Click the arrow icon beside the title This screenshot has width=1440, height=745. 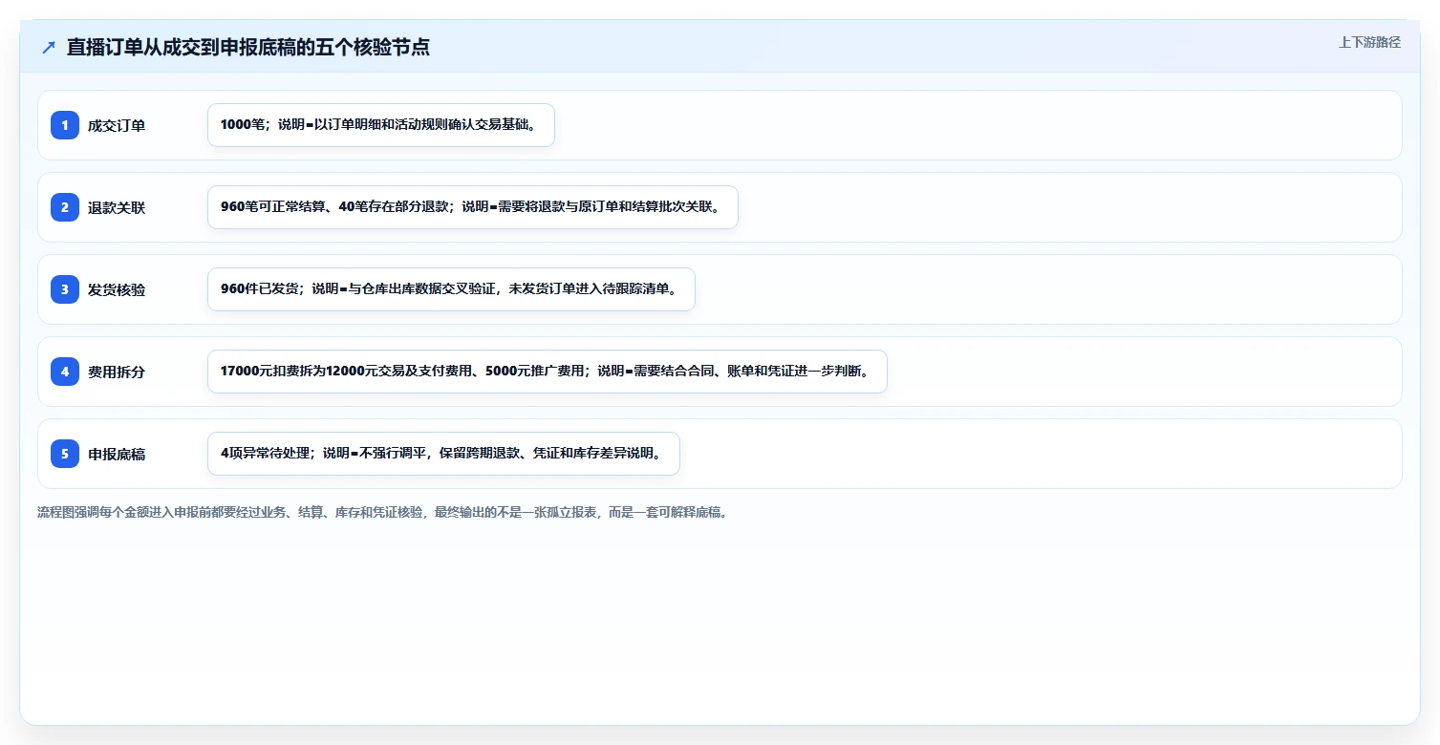49,47
